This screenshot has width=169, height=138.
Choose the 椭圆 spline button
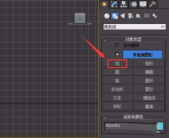tap(149, 72)
